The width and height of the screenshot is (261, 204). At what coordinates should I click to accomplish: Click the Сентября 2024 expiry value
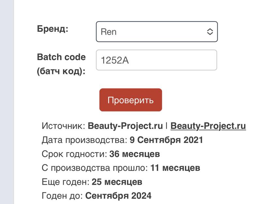click(x=118, y=196)
